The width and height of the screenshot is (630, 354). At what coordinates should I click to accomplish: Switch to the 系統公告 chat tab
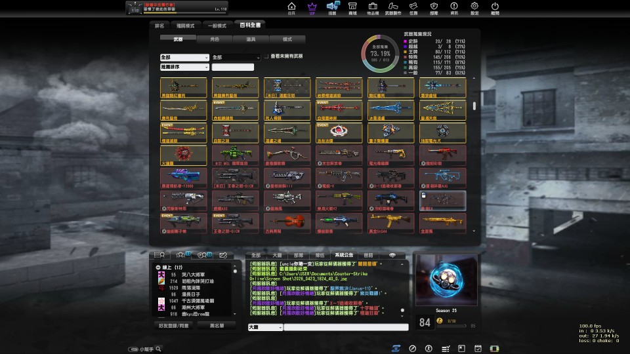point(343,254)
